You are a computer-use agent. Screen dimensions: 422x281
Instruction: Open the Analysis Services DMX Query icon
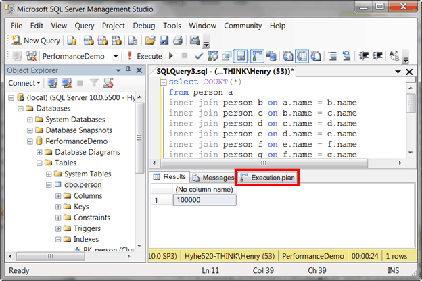103,41
